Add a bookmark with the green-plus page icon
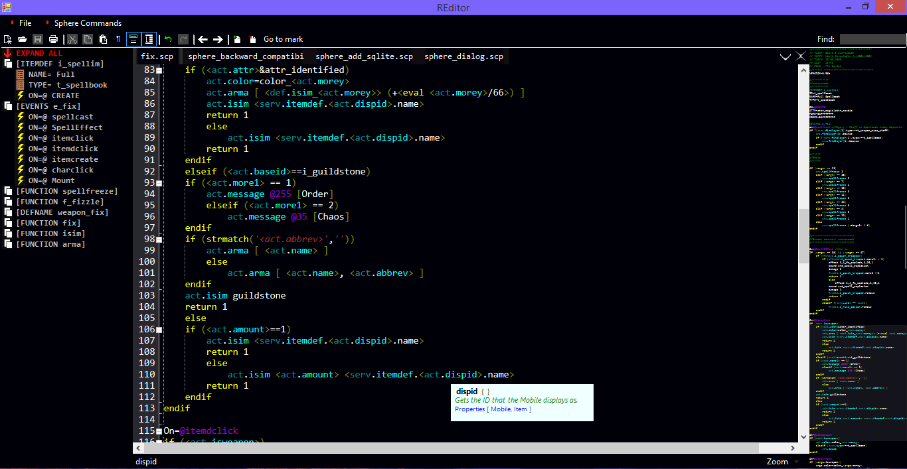Image resolution: width=907 pixels, height=469 pixels. point(237,39)
